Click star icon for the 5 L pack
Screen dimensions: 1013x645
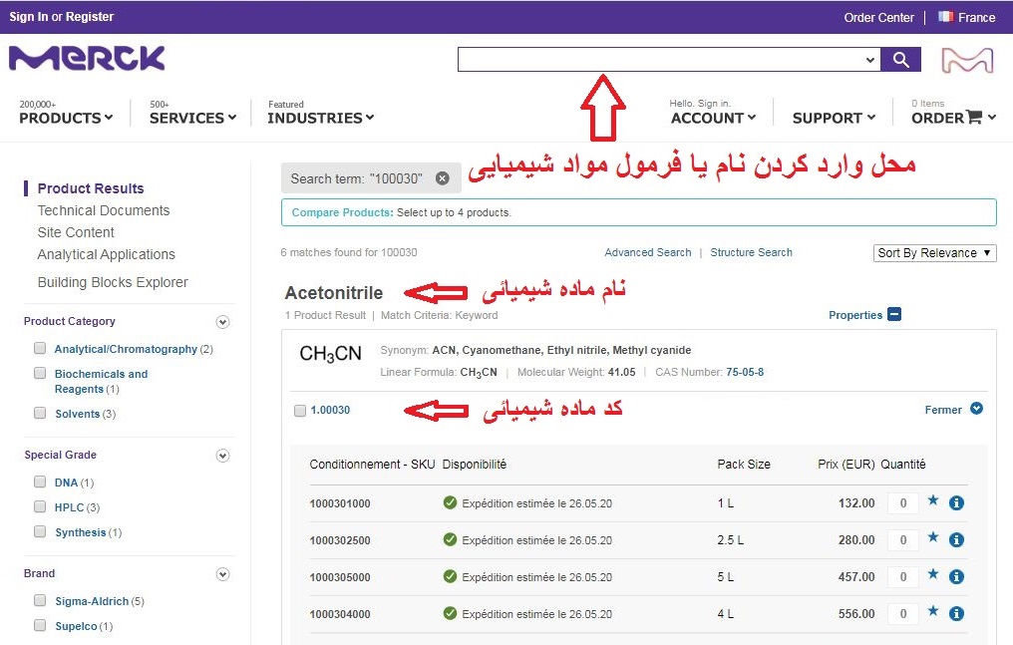(x=933, y=574)
